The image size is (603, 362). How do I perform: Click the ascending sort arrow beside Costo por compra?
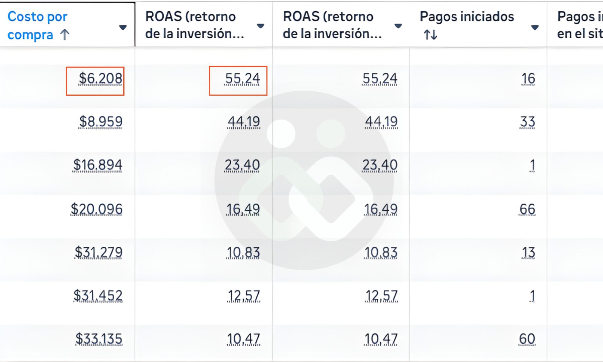[65, 35]
